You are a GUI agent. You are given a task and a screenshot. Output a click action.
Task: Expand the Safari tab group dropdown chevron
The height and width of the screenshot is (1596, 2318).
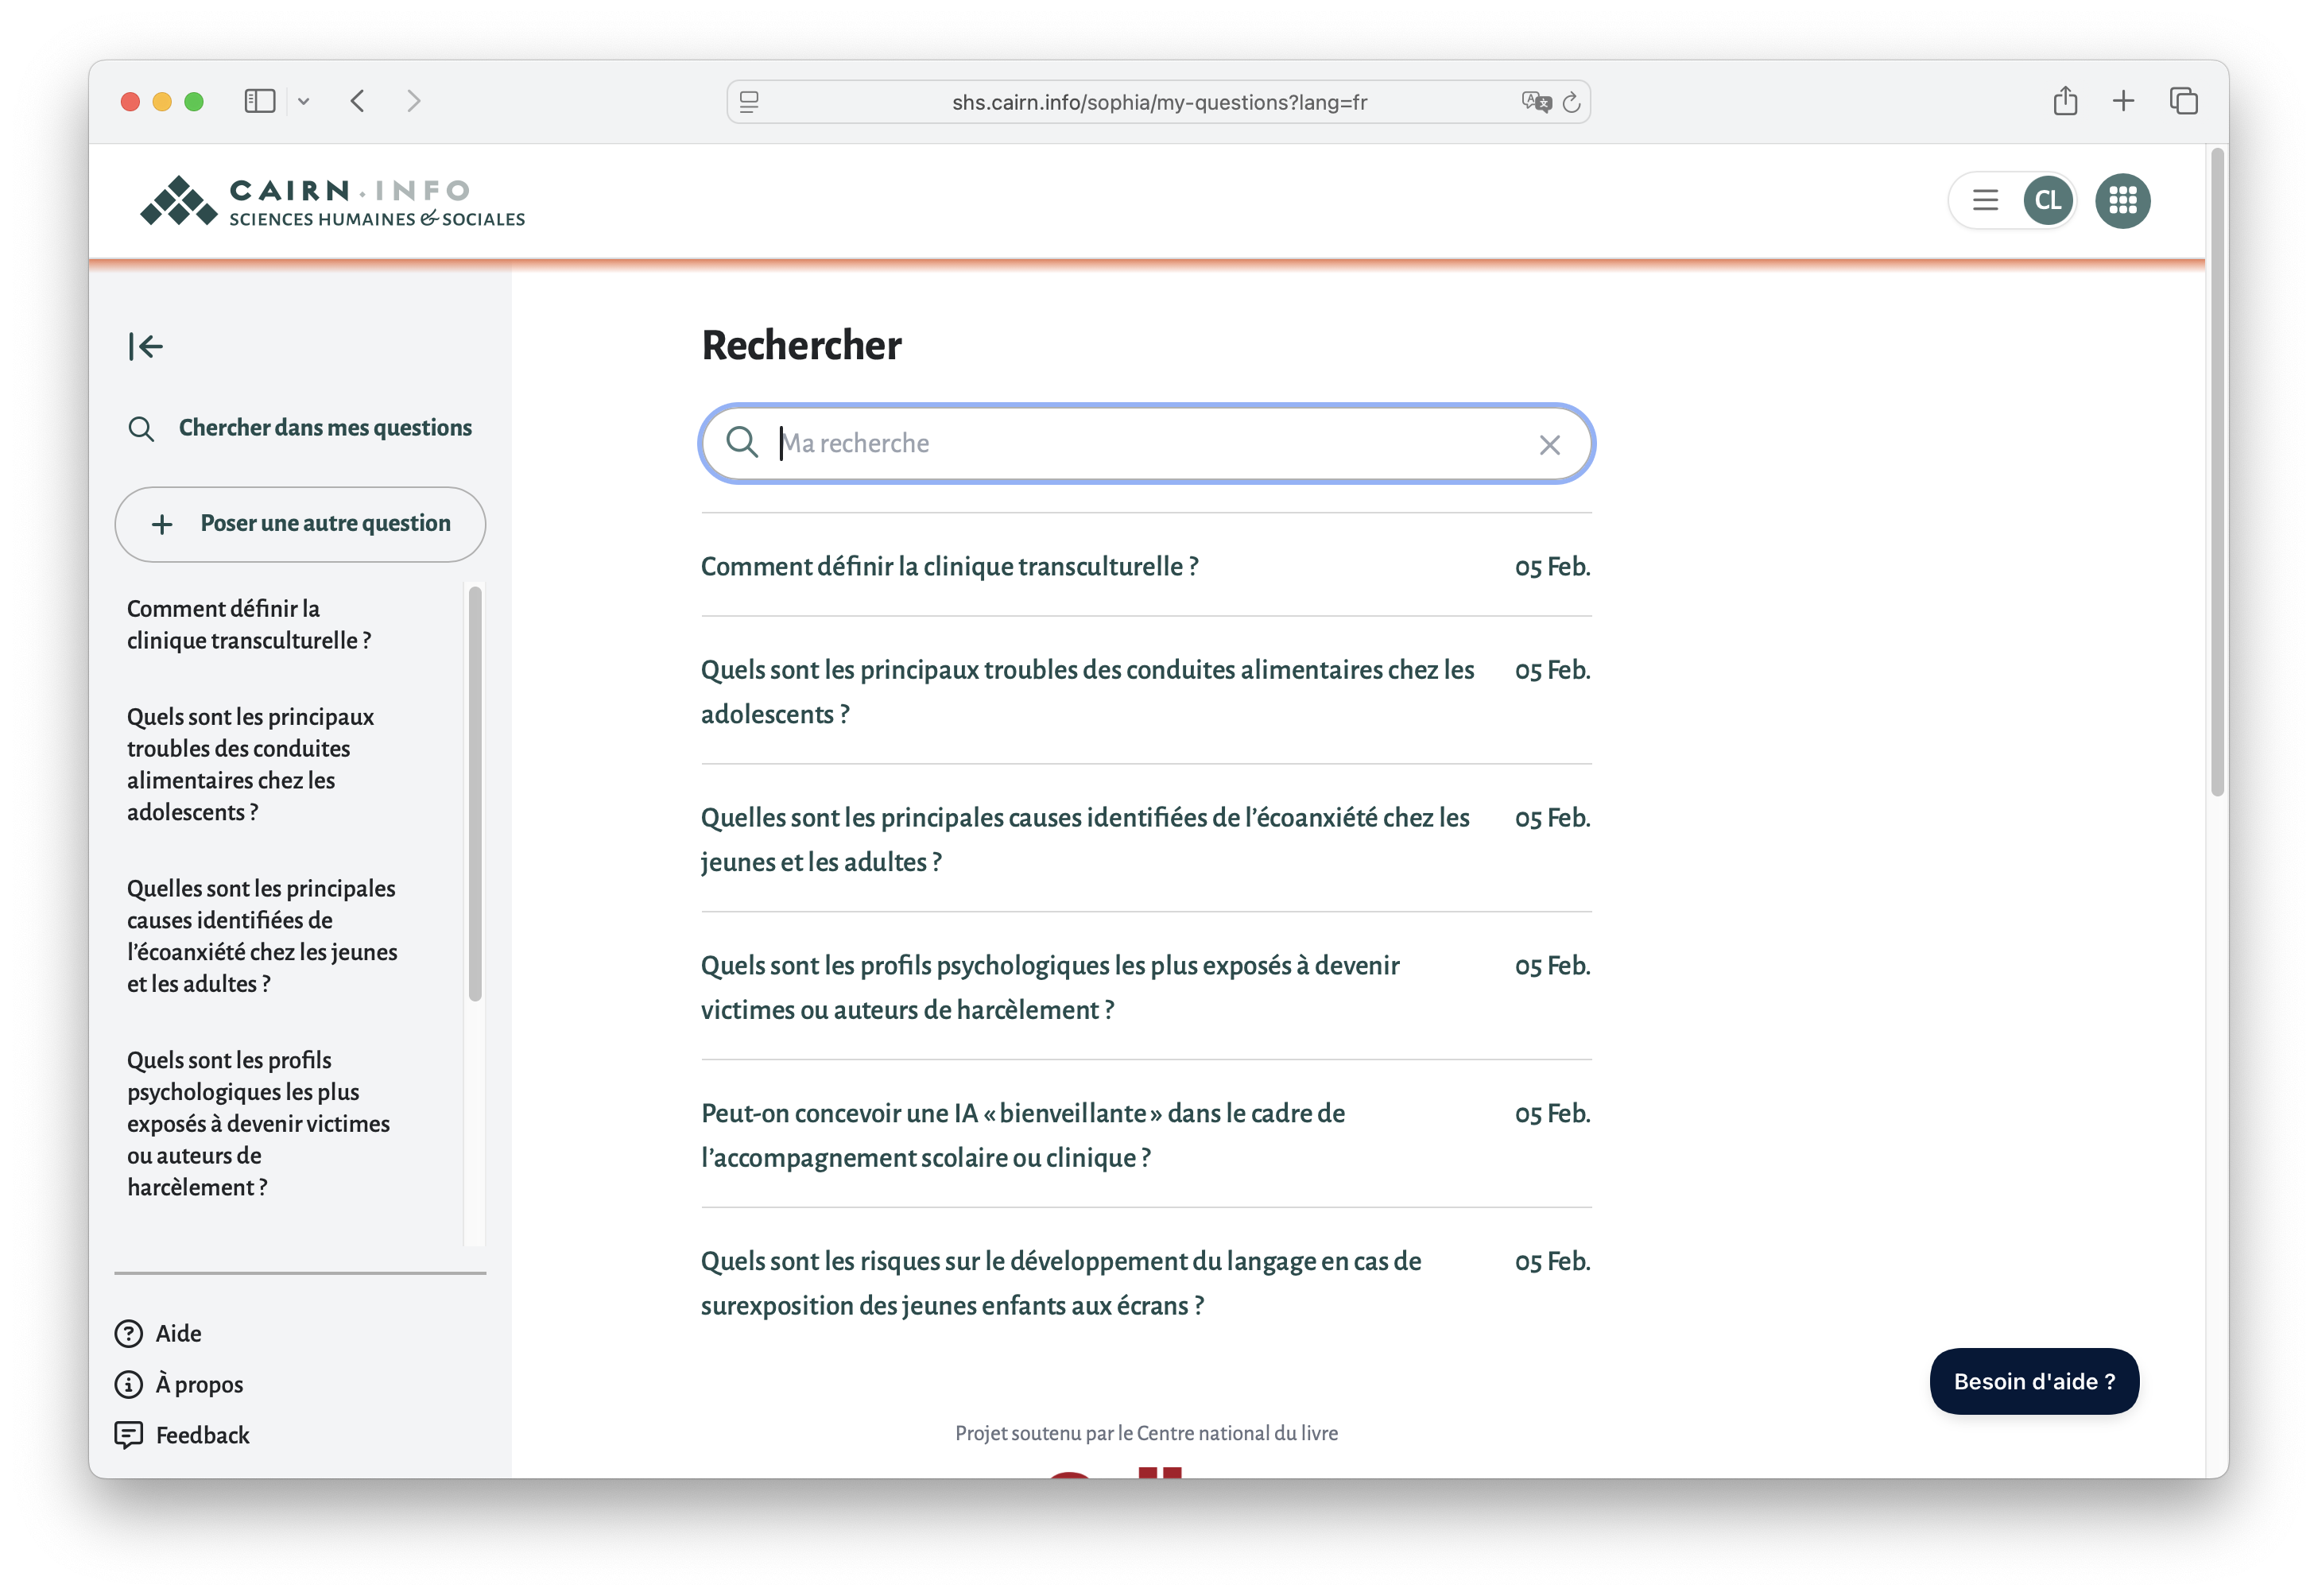(304, 101)
